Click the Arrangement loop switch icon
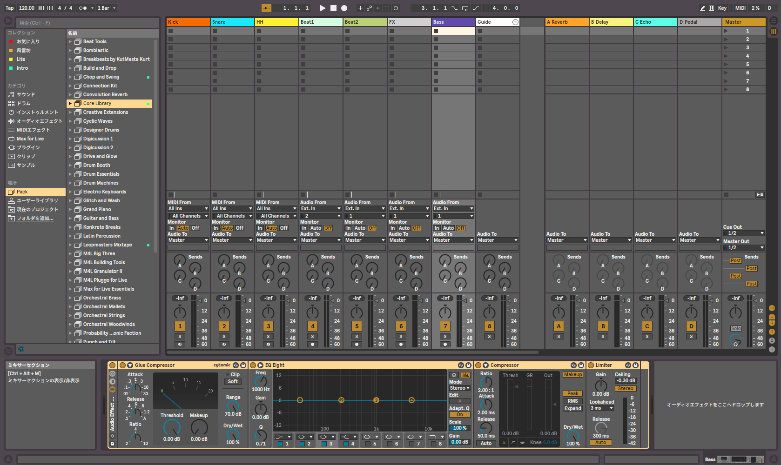 pyautogui.click(x=465, y=8)
